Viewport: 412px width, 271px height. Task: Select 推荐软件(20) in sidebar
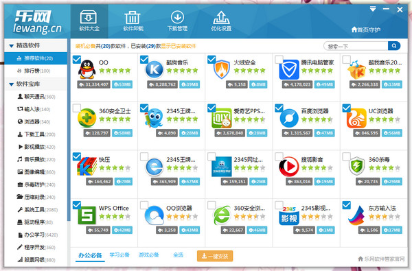[36, 58]
